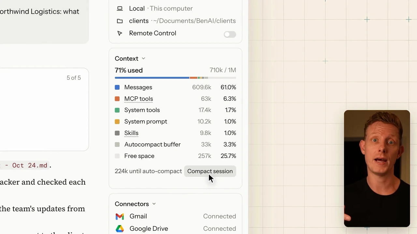This screenshot has height=234, width=417.
Task: Toggle the Remote Control switch
Action: 230,34
